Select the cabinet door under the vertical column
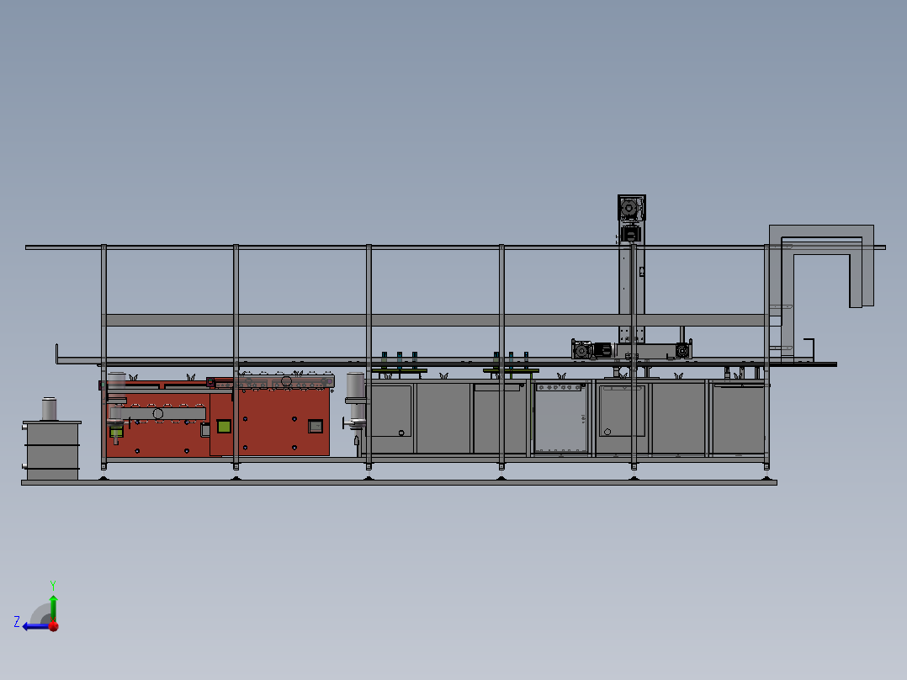 point(622,411)
